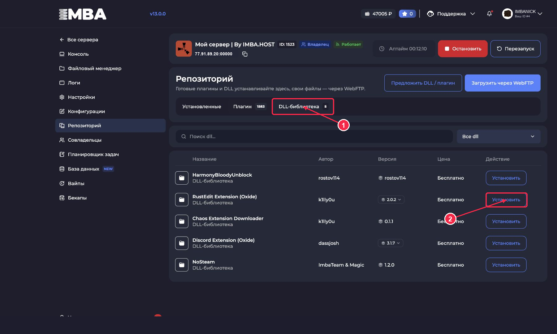Open the notifications bell
Screen dimensions: 557x334
[489, 14]
